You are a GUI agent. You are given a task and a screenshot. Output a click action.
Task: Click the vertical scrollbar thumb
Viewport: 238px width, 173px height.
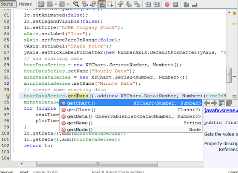tap(229, 75)
